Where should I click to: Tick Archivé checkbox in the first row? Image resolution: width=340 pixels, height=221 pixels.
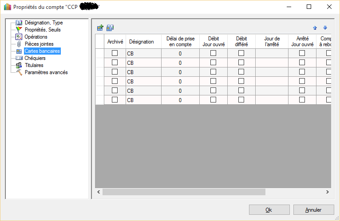point(115,53)
